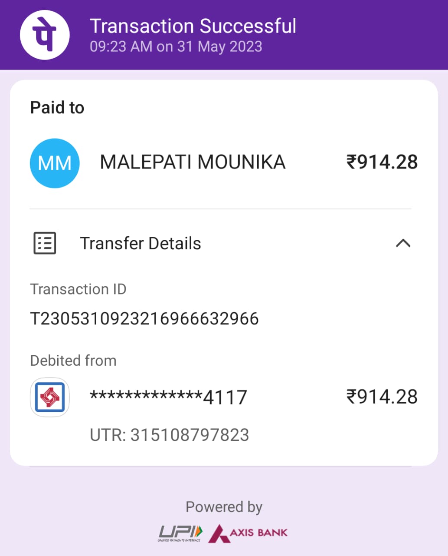Open recipient MALEPATI MOUNIKA
The height and width of the screenshot is (556, 448).
(x=193, y=162)
